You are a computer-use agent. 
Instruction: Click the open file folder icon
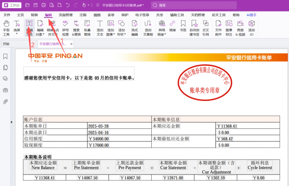(28, 5)
